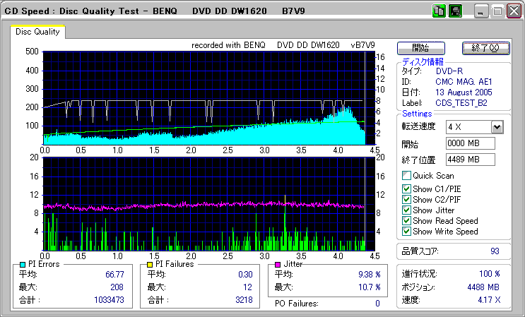
Task: Select the Disc Quality tab
Action: tap(37, 32)
